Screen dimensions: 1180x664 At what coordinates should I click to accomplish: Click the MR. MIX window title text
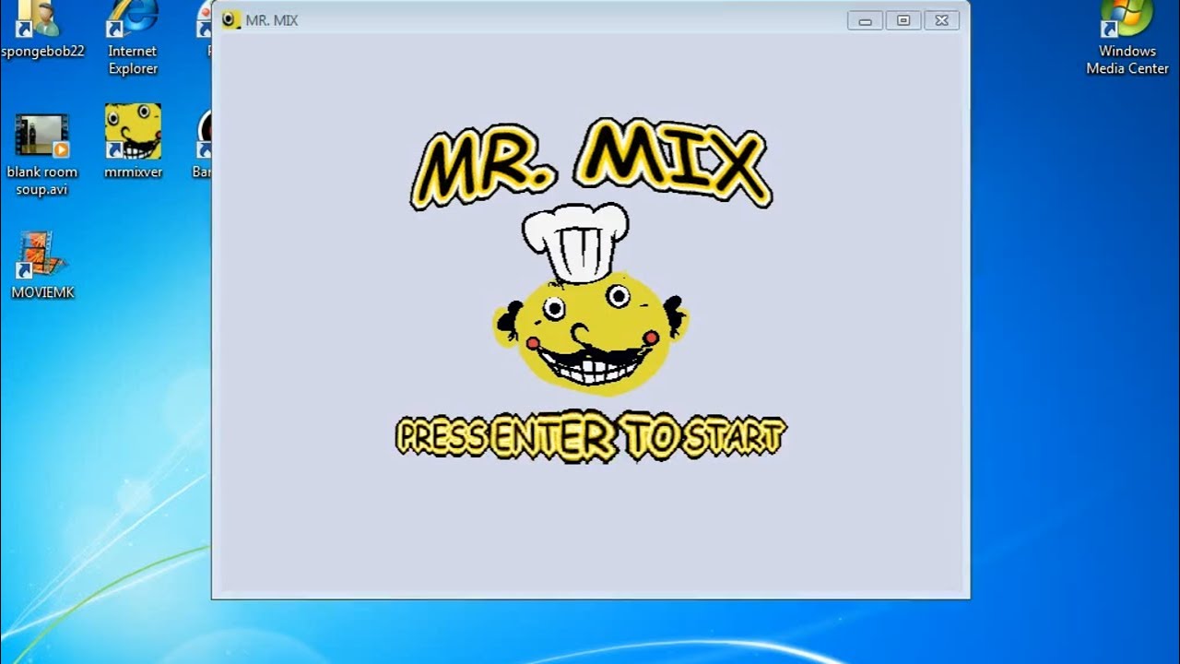click(272, 20)
